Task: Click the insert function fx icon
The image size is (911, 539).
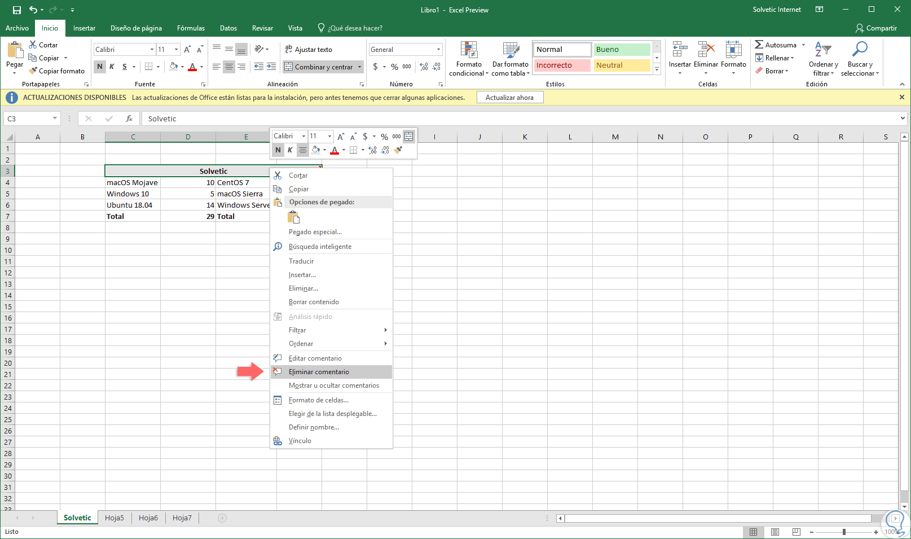Action: click(x=129, y=119)
